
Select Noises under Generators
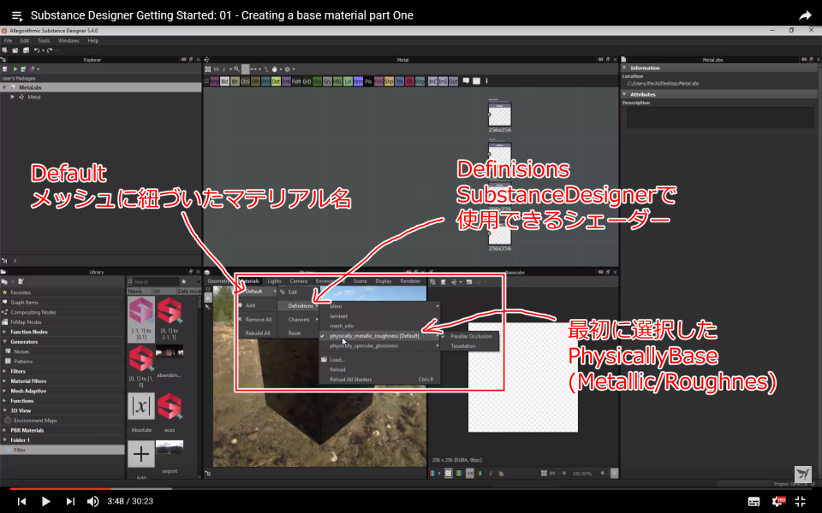click(x=21, y=351)
